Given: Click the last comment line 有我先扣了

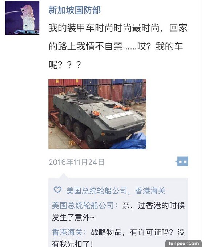Looking at the screenshot, I should tap(72, 243).
